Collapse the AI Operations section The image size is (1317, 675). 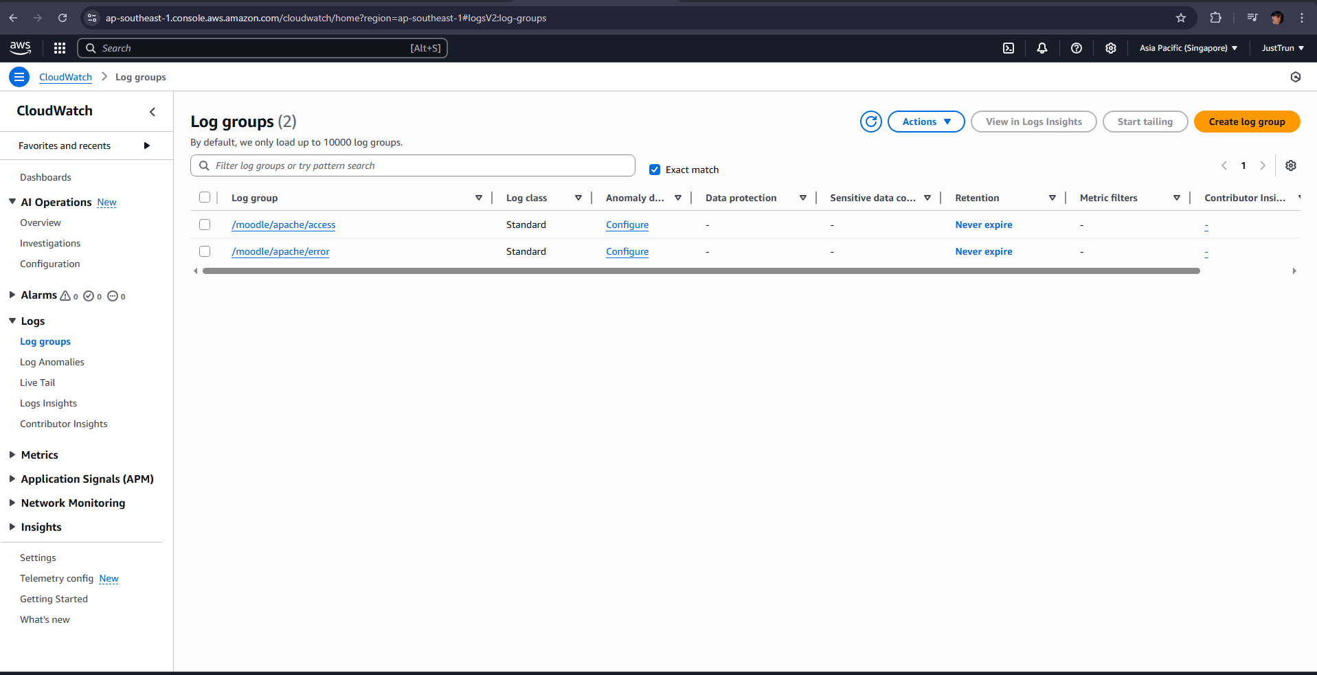coord(12,202)
